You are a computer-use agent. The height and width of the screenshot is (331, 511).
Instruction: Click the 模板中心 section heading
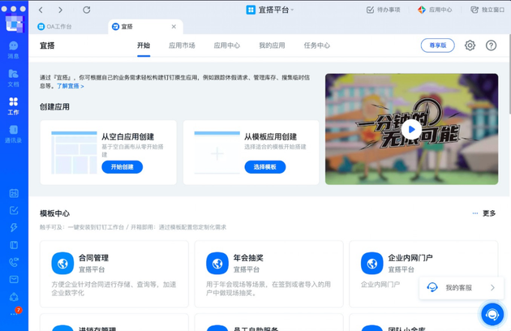click(x=55, y=213)
